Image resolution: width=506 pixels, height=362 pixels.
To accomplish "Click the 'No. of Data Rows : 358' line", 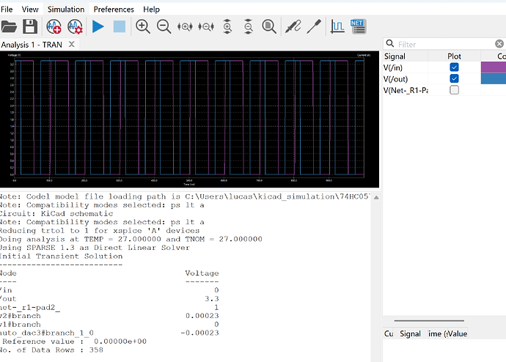I will click(x=51, y=350).
